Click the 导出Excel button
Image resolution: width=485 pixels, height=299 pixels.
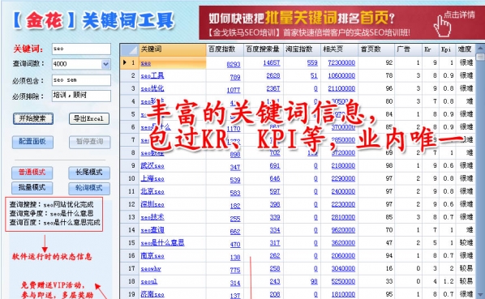tap(89, 118)
